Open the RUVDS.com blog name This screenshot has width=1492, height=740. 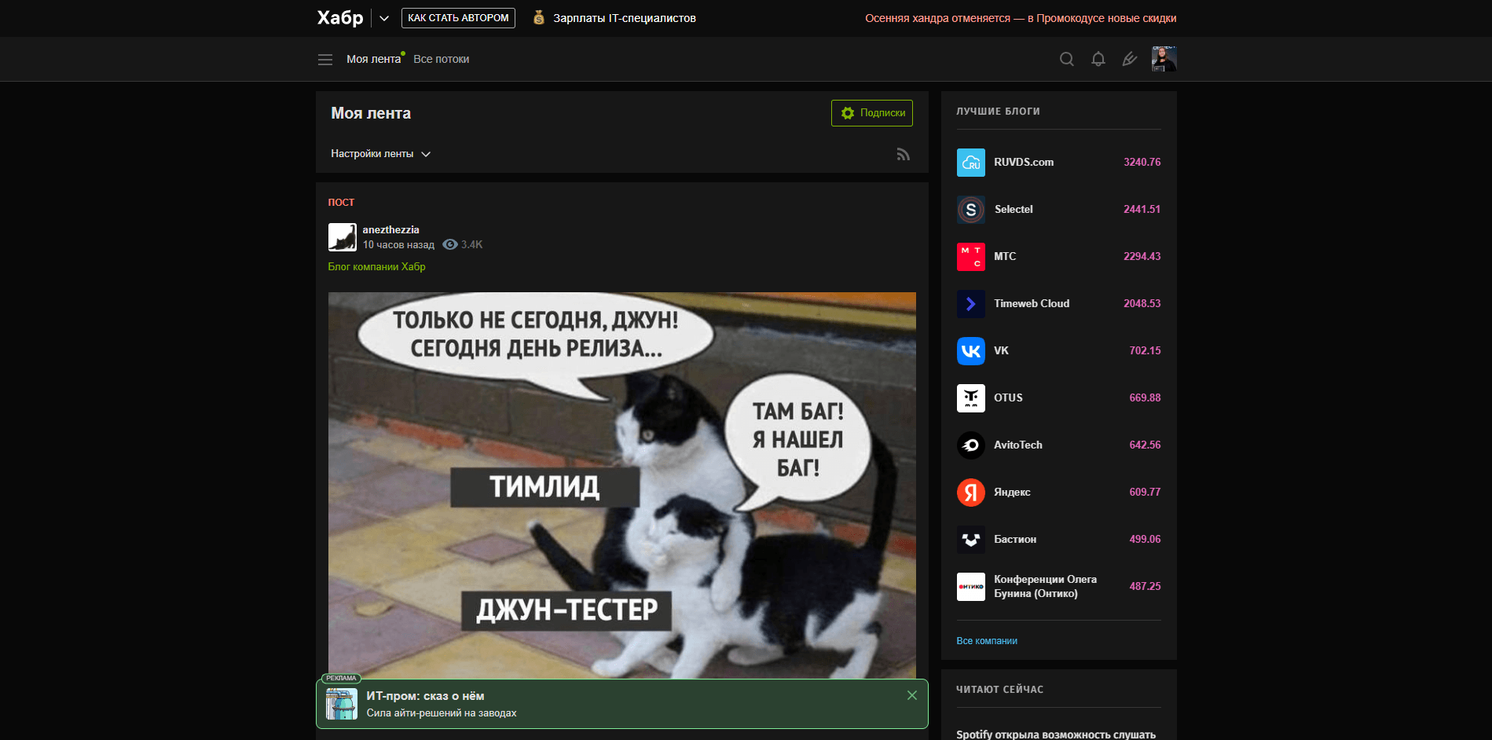tap(1024, 163)
